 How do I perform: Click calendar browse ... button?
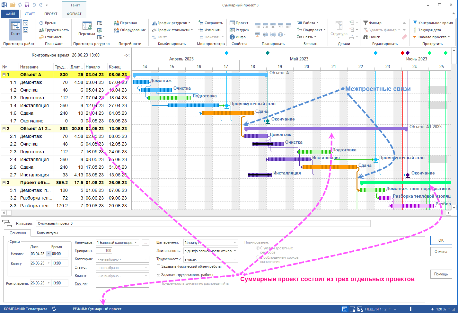tap(145, 243)
